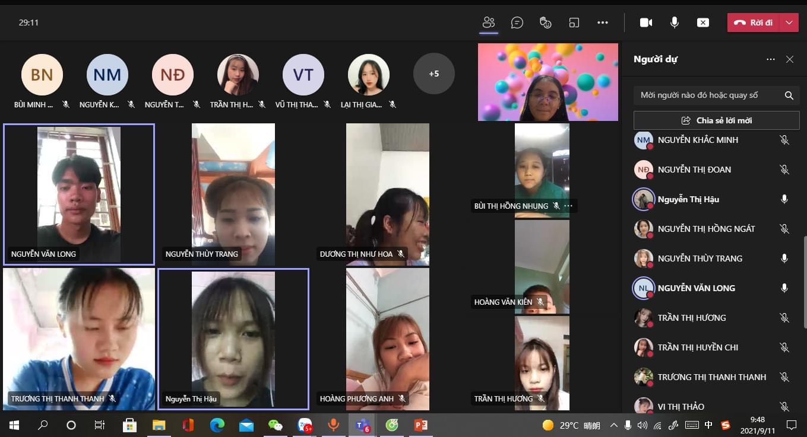807x437 pixels.
Task: Toggle the camera on or off
Action: tap(645, 23)
